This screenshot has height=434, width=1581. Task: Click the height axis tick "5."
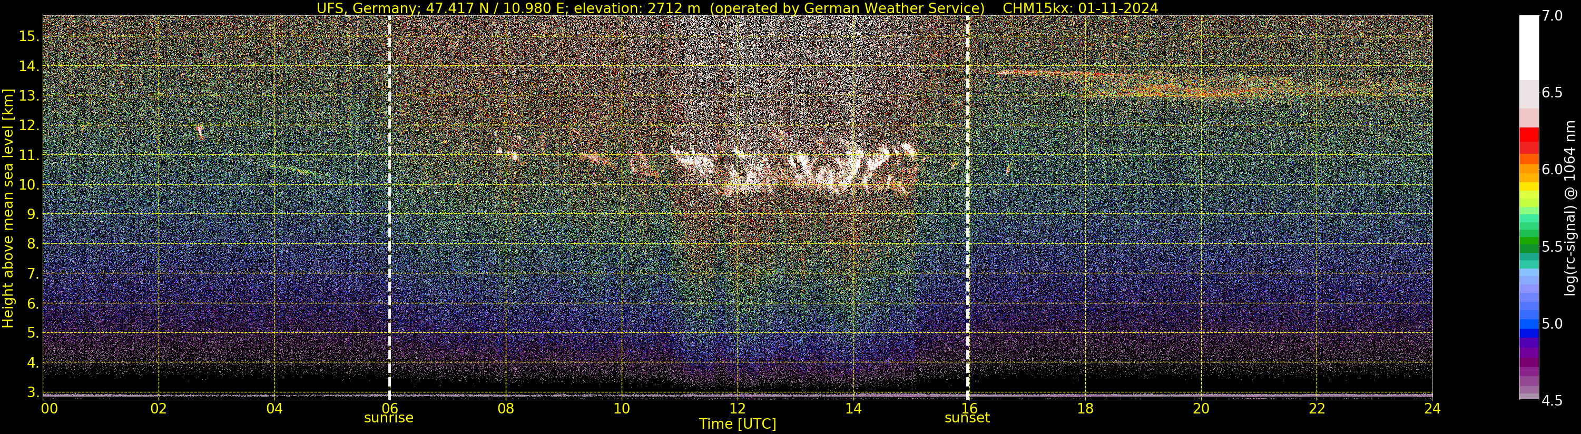point(33,333)
